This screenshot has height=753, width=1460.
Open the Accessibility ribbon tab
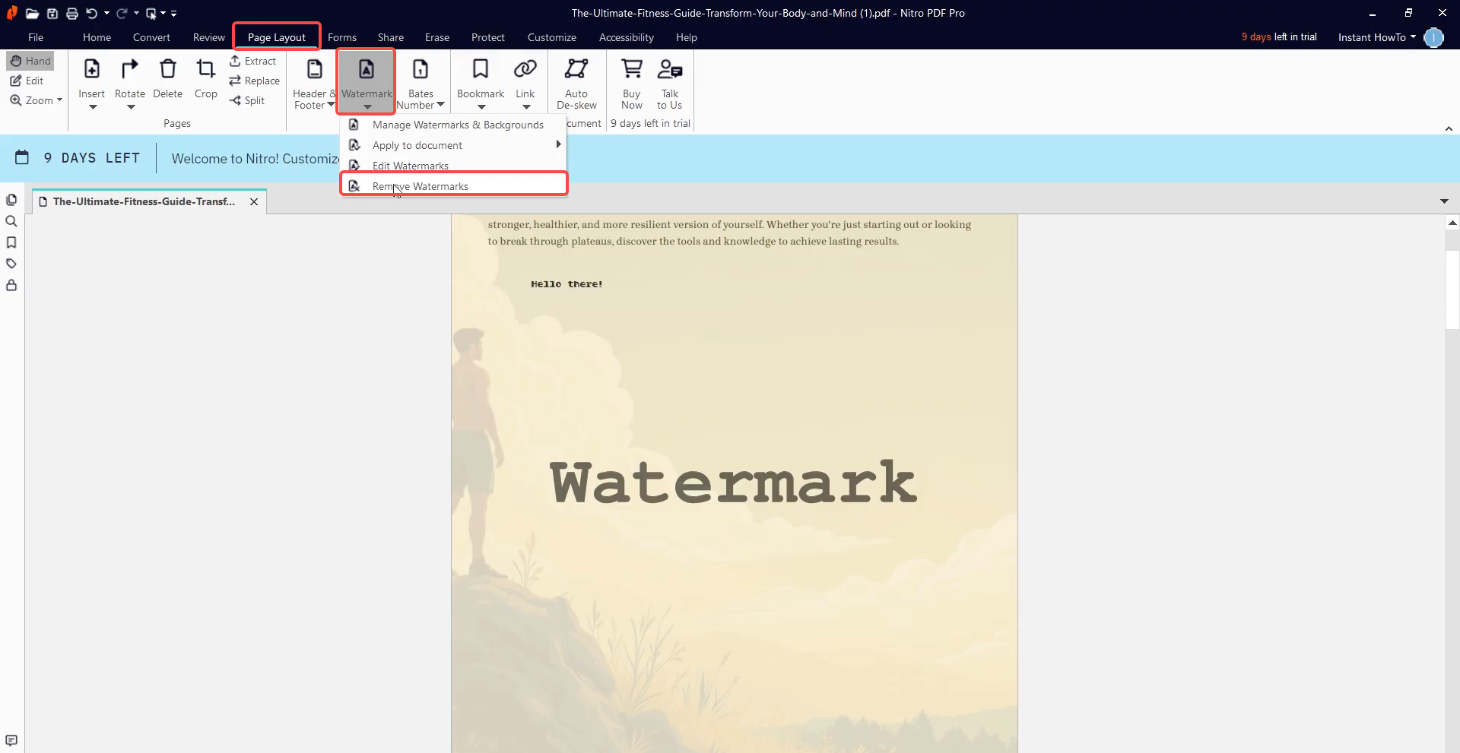point(627,37)
